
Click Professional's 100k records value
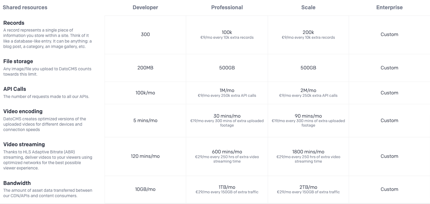click(x=227, y=32)
